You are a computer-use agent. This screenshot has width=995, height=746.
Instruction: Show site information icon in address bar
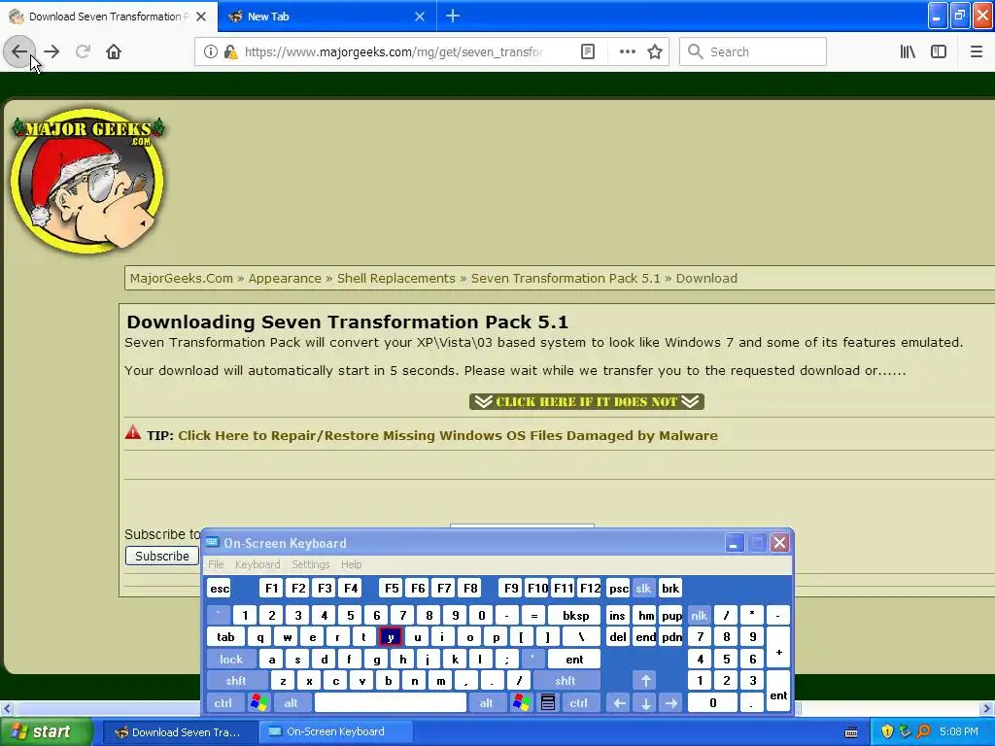[210, 51]
